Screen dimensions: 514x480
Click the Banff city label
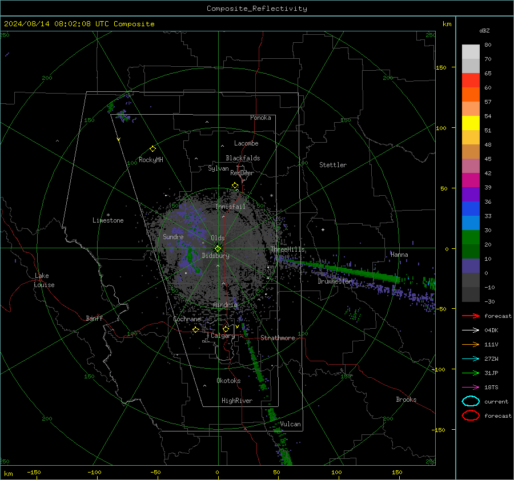[94, 318]
